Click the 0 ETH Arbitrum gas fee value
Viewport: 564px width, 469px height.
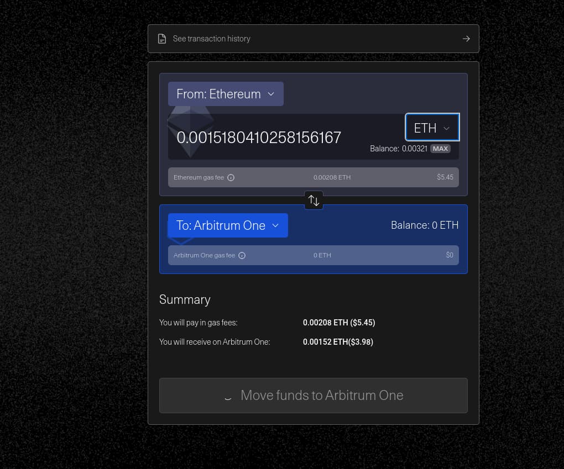(322, 256)
